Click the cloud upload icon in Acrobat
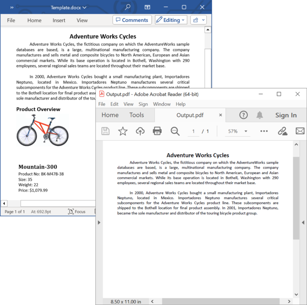The height and width of the screenshot is (305, 307). pyautogui.click(x=140, y=131)
